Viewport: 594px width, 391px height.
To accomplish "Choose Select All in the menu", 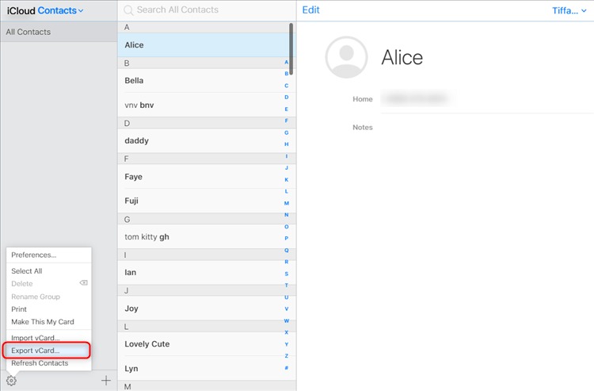I will [27, 271].
